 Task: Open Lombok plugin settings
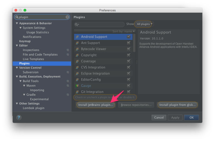(34, 108)
